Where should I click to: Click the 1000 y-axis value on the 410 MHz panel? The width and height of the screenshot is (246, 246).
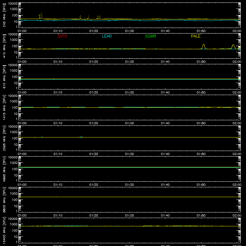pos(14,40)
